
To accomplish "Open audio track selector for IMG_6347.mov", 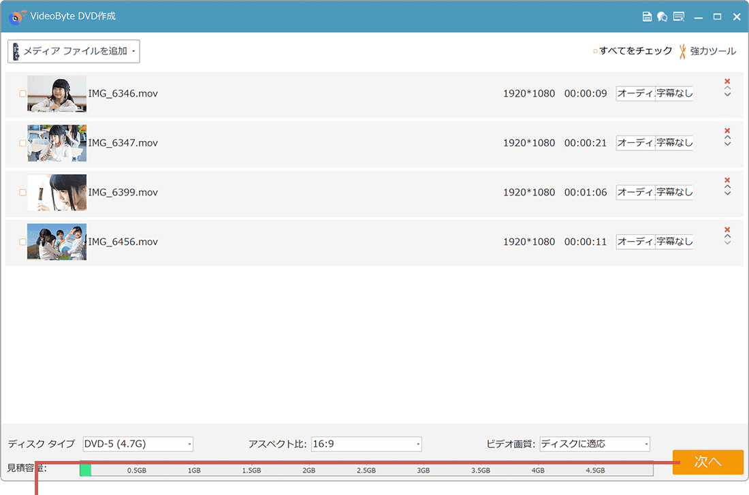I will (x=635, y=143).
